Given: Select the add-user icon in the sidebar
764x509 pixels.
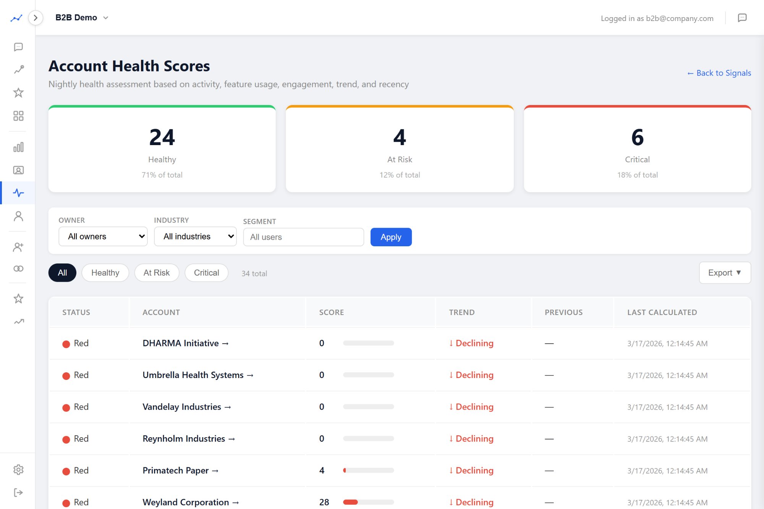Looking at the screenshot, I should (18, 246).
